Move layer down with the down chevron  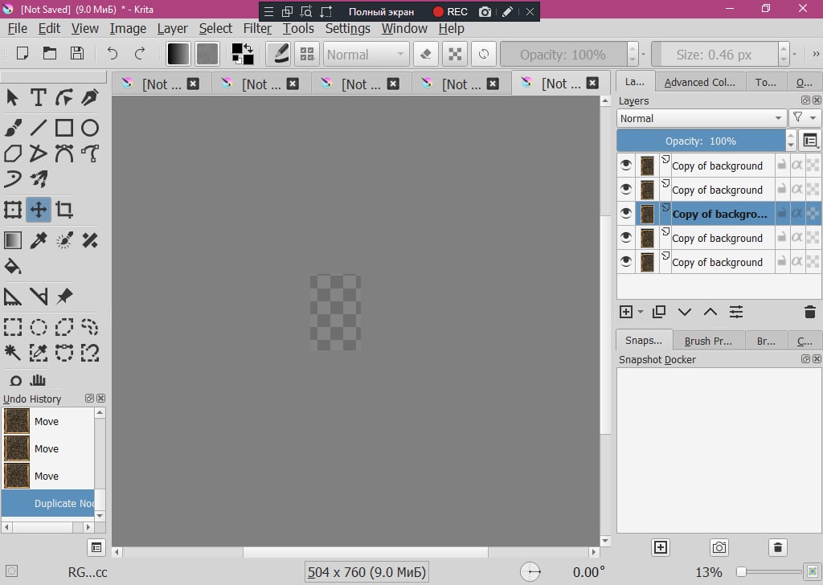tap(685, 312)
